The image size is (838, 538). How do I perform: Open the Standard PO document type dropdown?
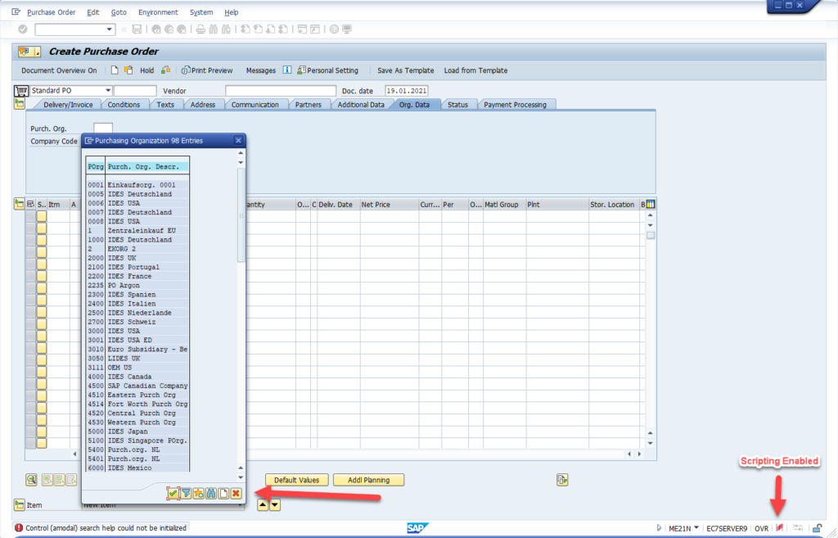coord(107,90)
